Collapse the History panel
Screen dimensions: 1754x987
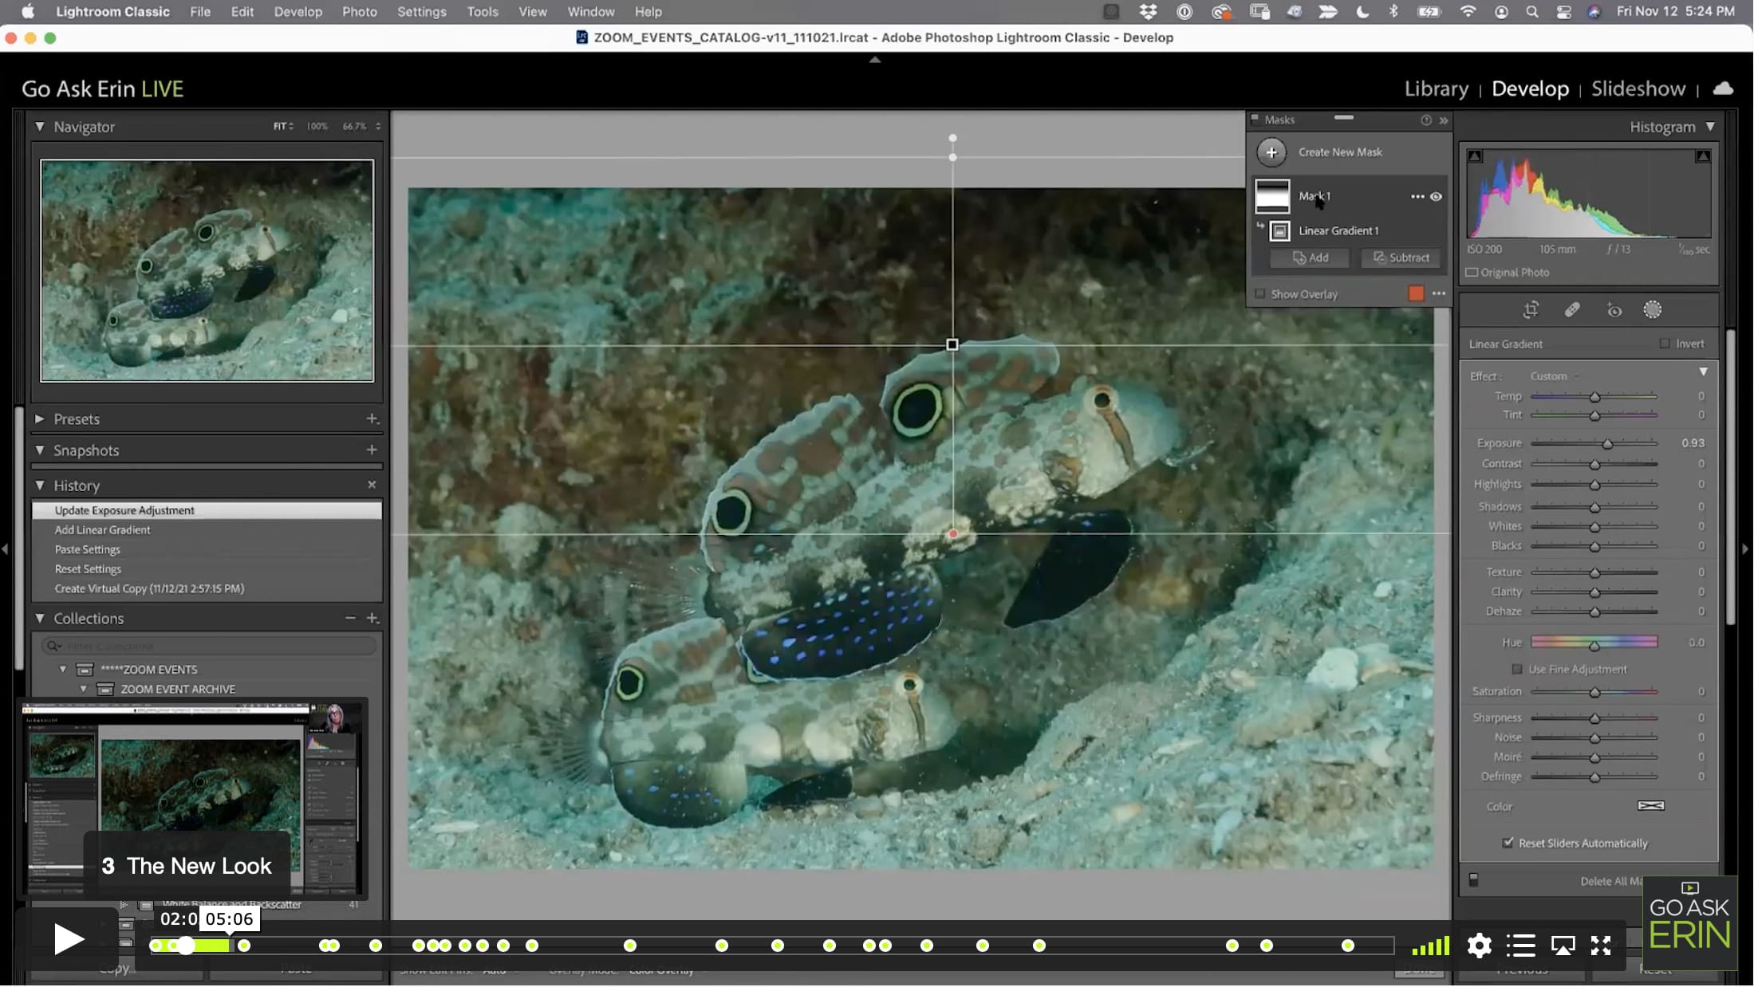(x=39, y=486)
